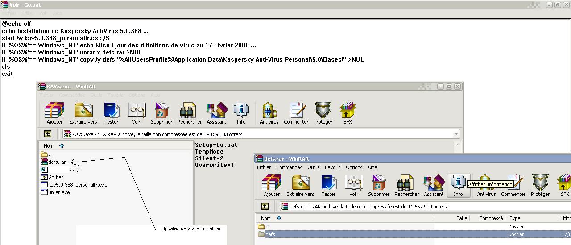Select Go.bat in KAV5.exe file list
Viewport: 571px width, 245px height.
(52, 177)
